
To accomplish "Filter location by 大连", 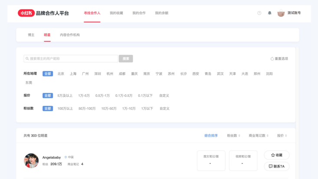I will [x=245, y=74].
